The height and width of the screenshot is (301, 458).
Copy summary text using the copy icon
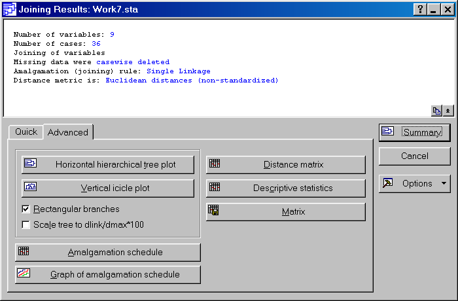tap(436, 111)
